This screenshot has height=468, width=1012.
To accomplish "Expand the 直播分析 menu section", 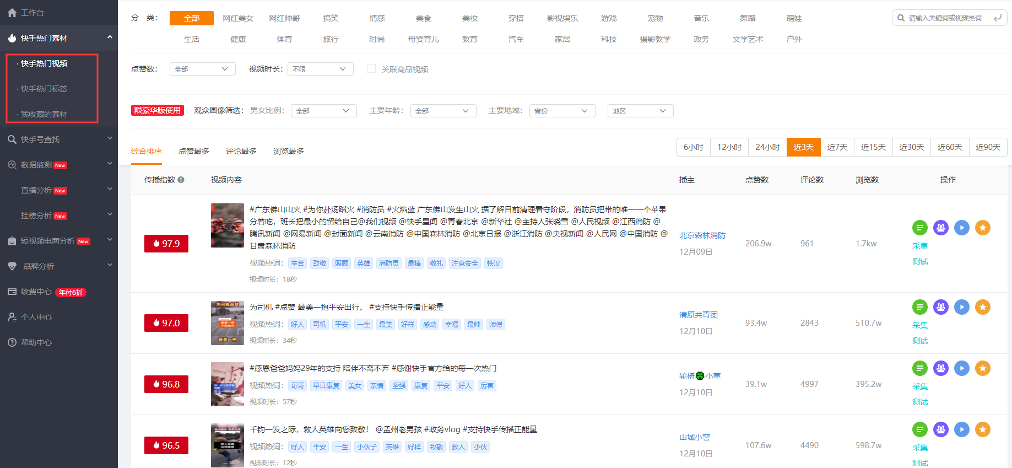I will point(110,189).
